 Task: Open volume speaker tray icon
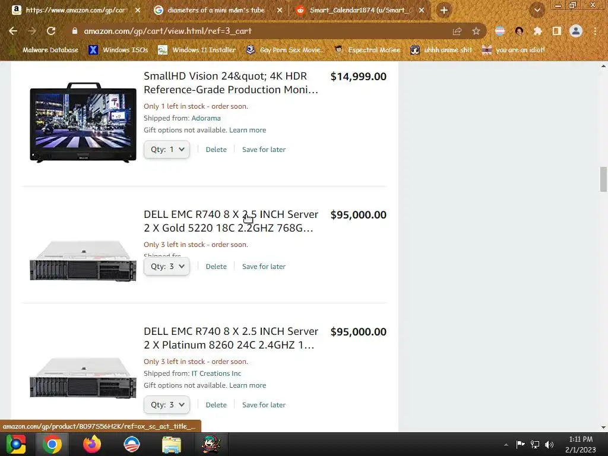549,445
